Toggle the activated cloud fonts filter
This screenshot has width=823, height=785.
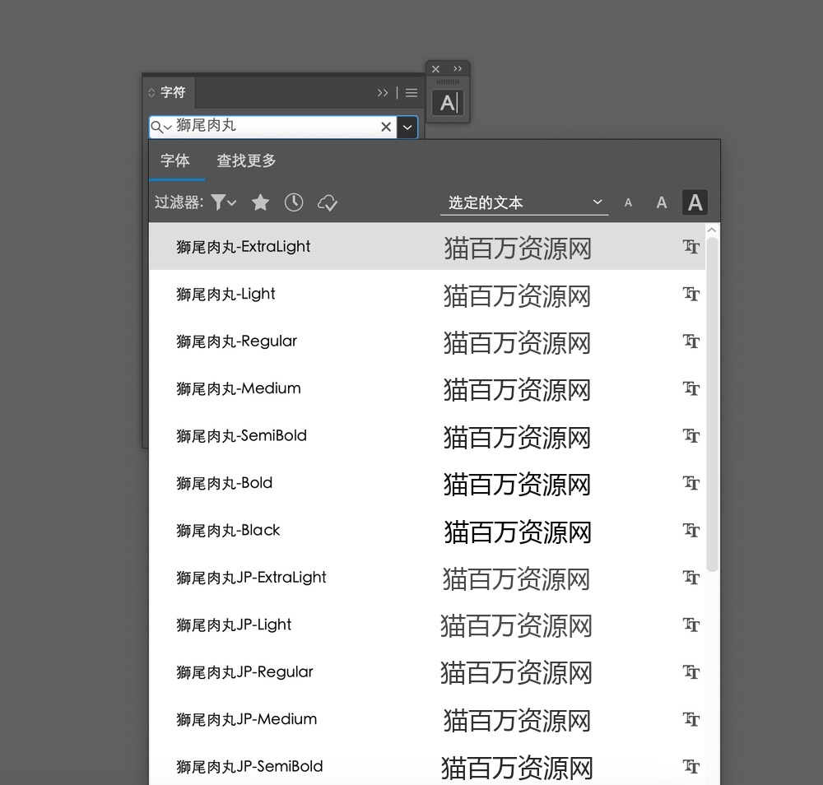[328, 202]
